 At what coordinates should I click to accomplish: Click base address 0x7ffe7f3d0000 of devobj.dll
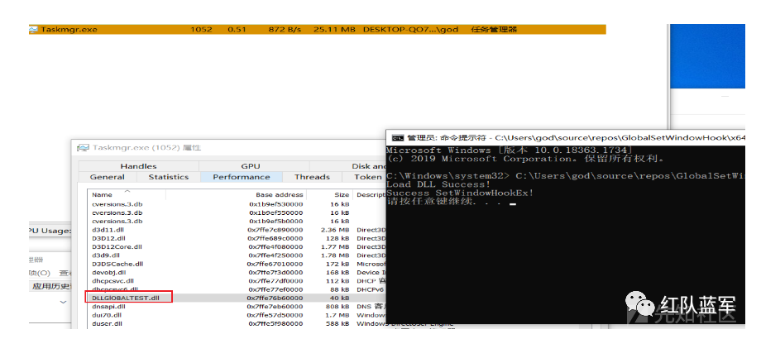[275, 273]
